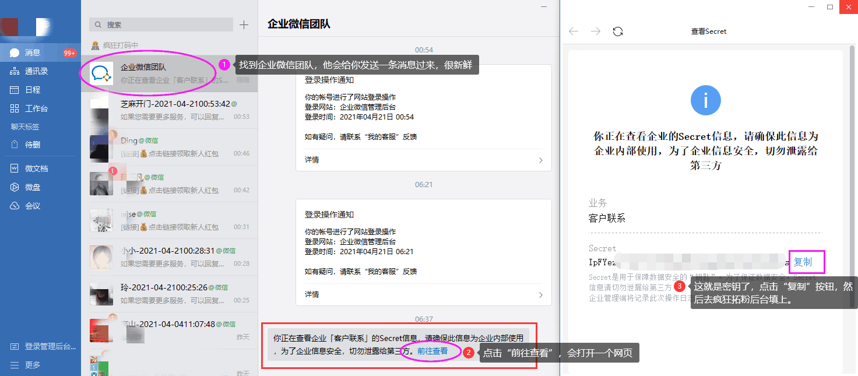Open the 企业微信团队 chat
Screen dimensions: 858x376
[169, 73]
